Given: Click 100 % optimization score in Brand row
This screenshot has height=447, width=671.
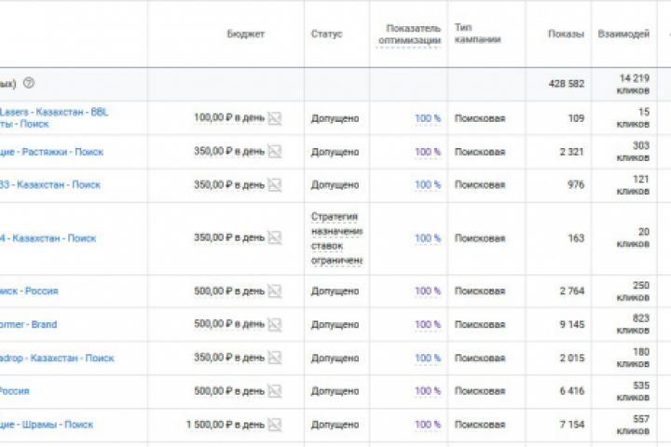Looking at the screenshot, I should (x=428, y=324).
